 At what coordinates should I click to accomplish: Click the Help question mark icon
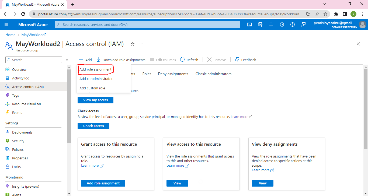(x=293, y=24)
